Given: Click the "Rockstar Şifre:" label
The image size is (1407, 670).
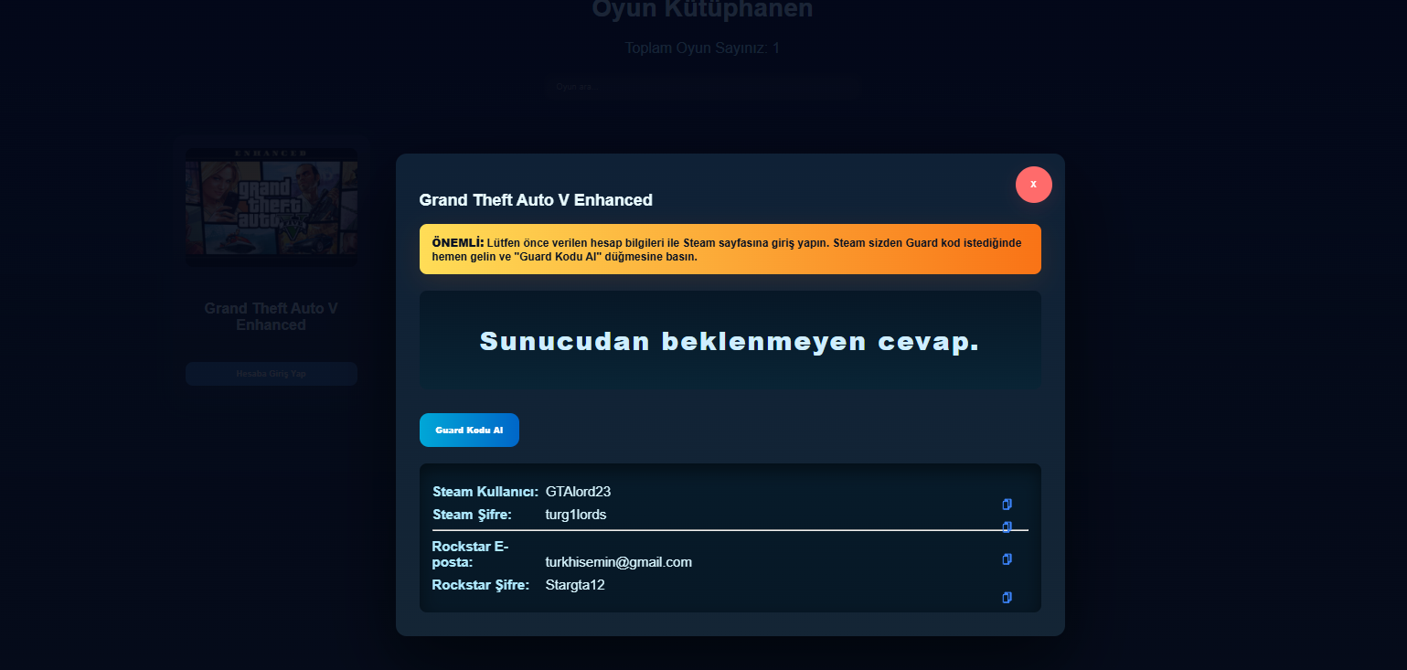Looking at the screenshot, I should pos(481,585).
